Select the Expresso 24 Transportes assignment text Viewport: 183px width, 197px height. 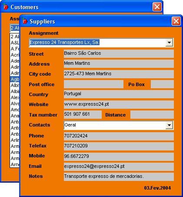[x=64, y=42]
